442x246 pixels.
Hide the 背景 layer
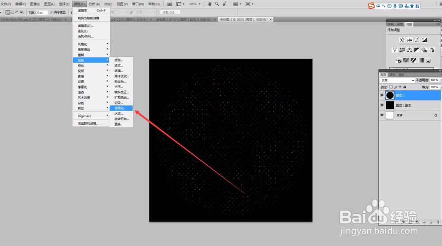(x=382, y=115)
